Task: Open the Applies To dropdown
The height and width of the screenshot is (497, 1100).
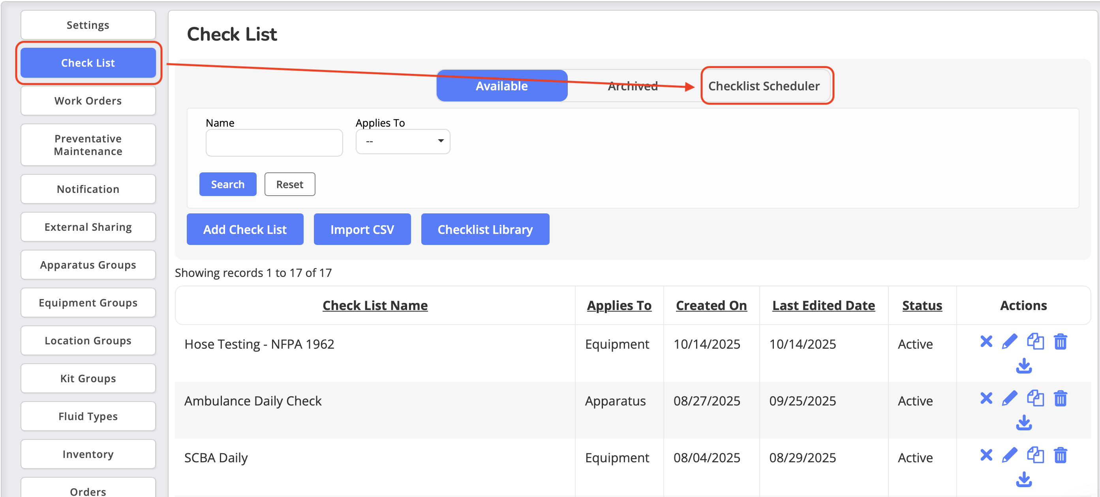Action: click(403, 141)
